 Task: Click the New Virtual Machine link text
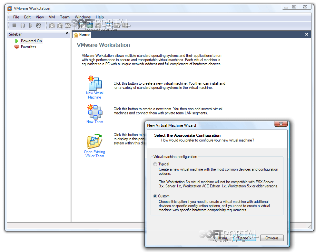(x=95, y=95)
